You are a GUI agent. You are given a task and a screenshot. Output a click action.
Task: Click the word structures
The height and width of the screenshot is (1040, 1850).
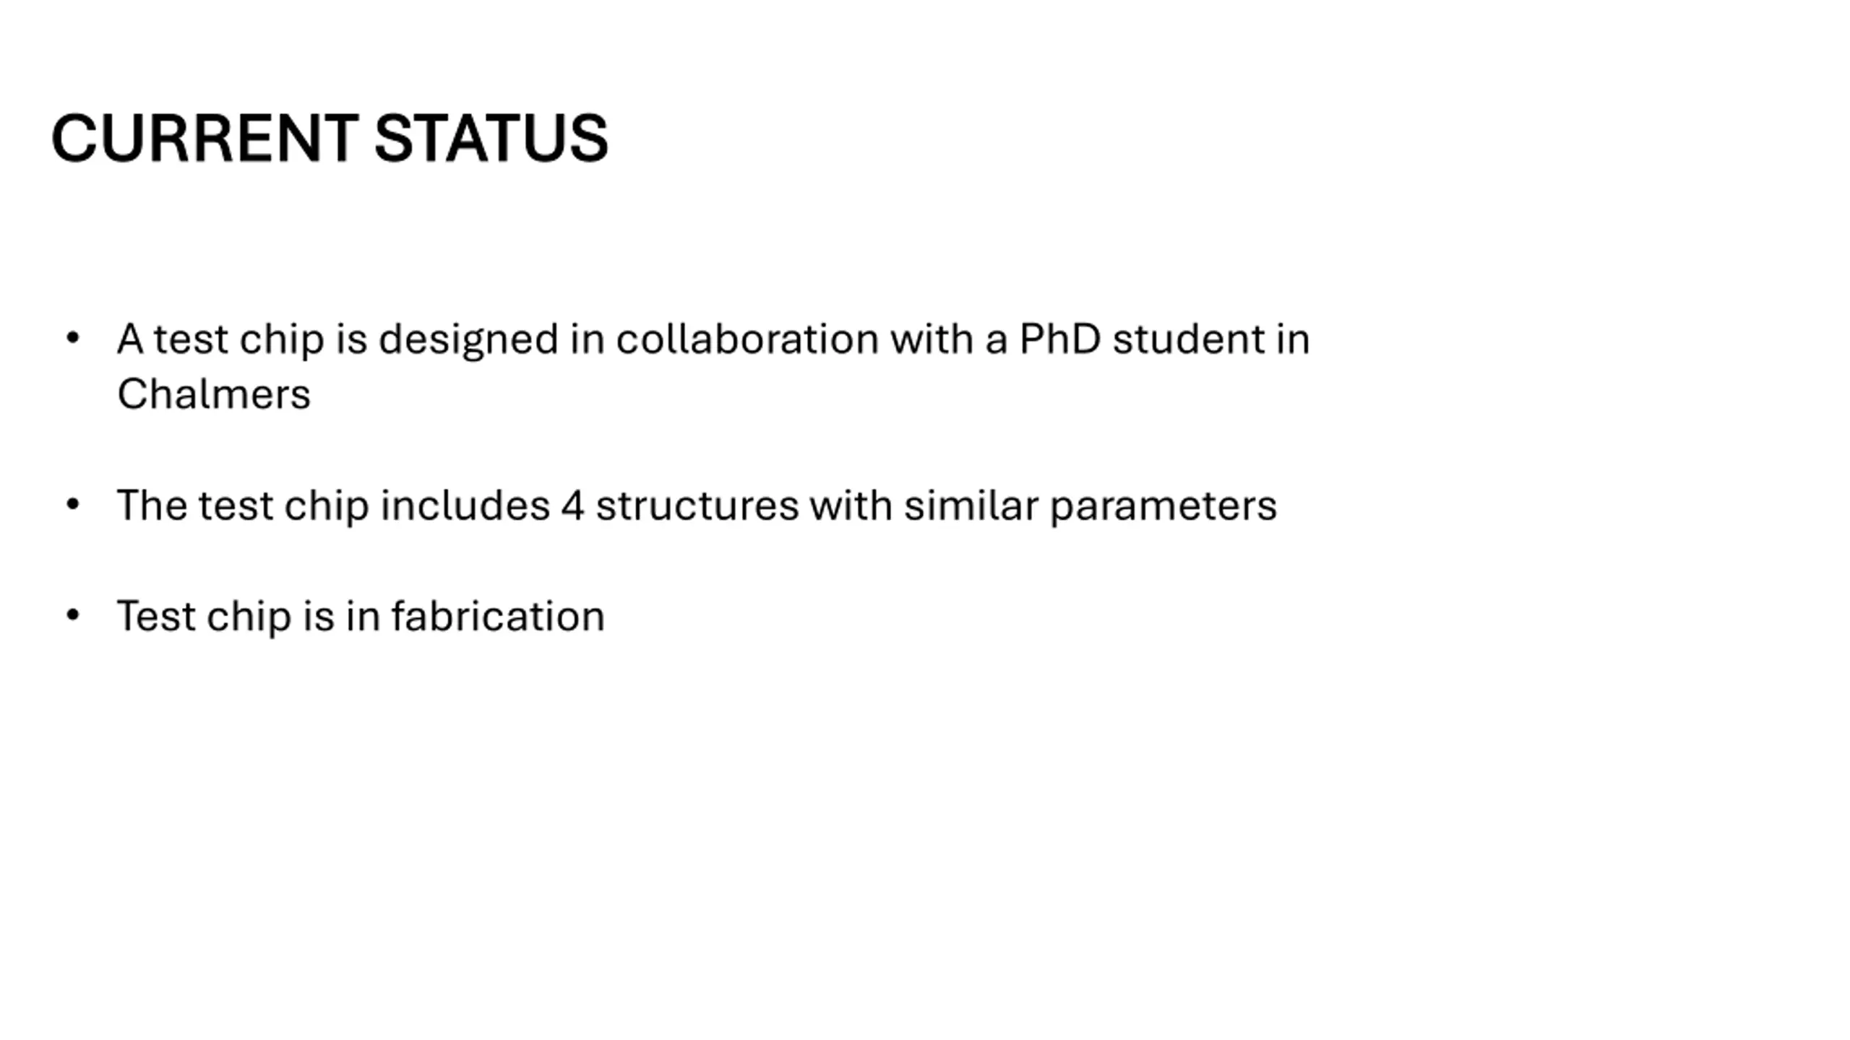[697, 505]
